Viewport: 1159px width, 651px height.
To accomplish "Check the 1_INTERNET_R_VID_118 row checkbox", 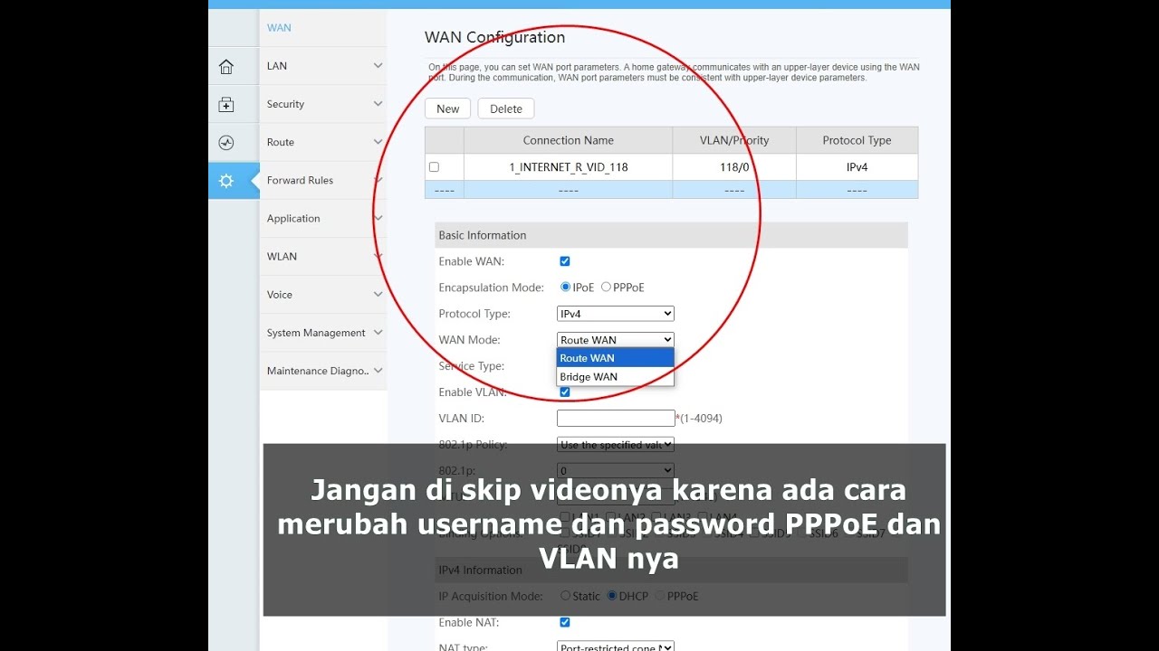I will click(x=434, y=167).
